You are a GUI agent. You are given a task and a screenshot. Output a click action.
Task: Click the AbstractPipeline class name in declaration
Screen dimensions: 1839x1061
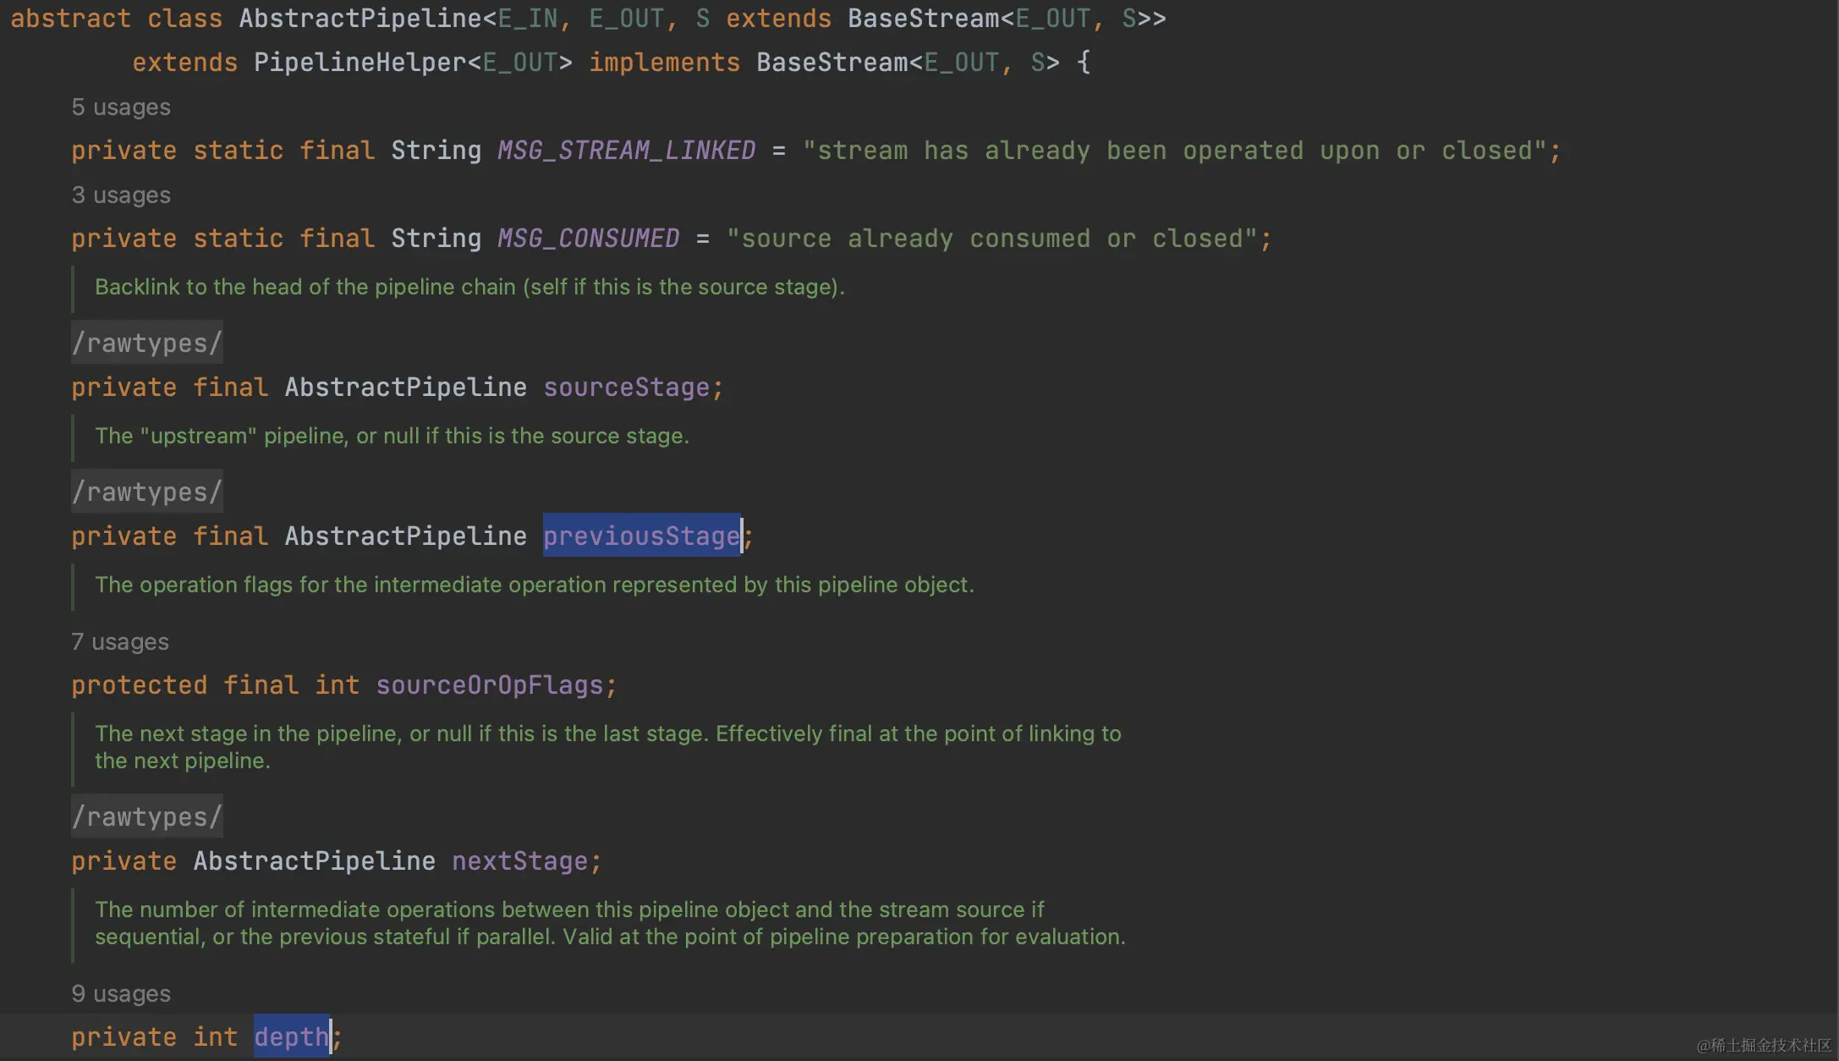click(360, 19)
